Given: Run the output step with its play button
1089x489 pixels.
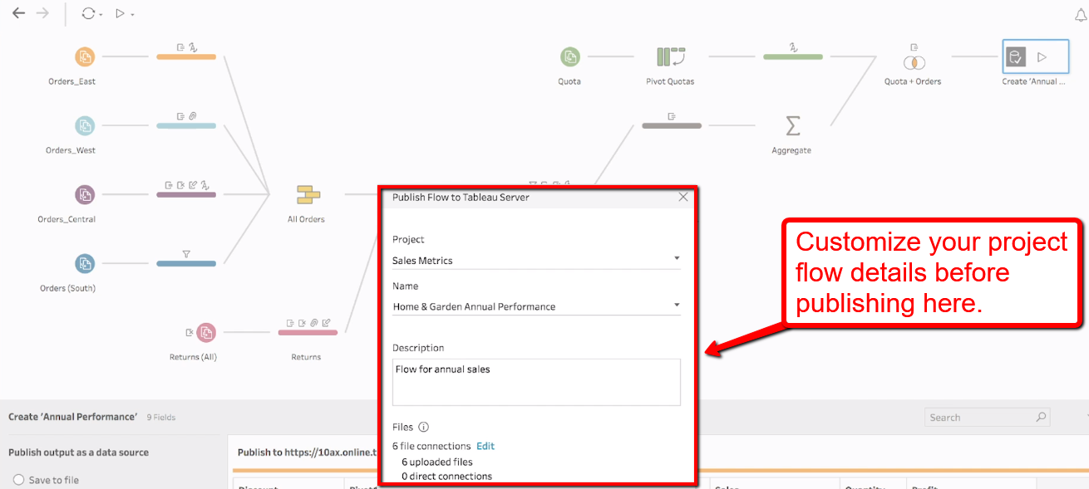Looking at the screenshot, I should coord(1042,57).
